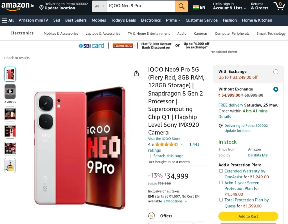Click the location pin beside Update location
The width and height of the screenshot is (288, 224).
(x=41, y=8)
